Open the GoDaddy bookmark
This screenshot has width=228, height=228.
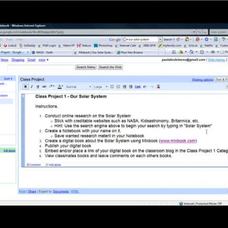pyautogui.click(x=27, y=46)
